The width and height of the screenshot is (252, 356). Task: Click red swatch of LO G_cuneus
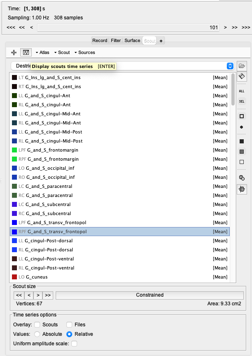point(14,277)
